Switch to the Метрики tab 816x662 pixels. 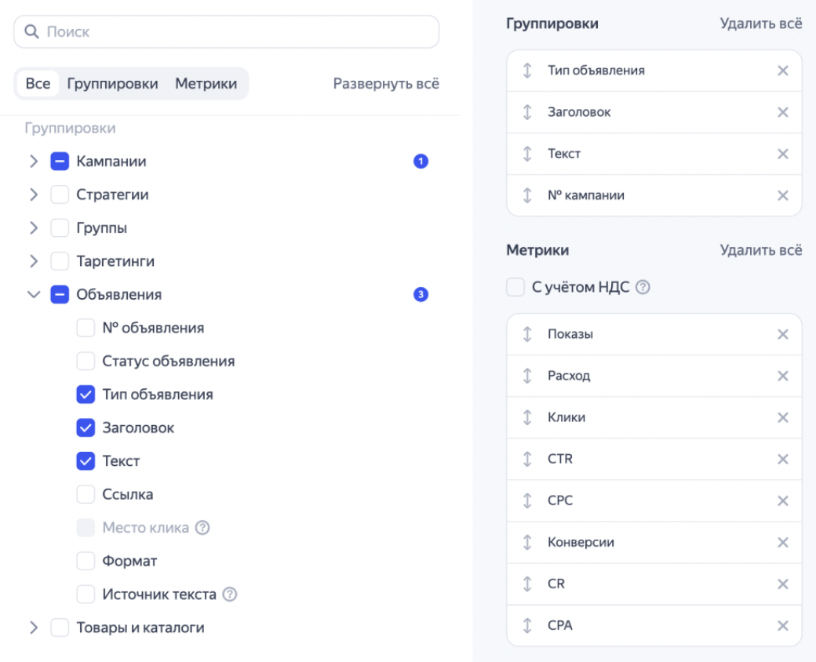point(206,84)
